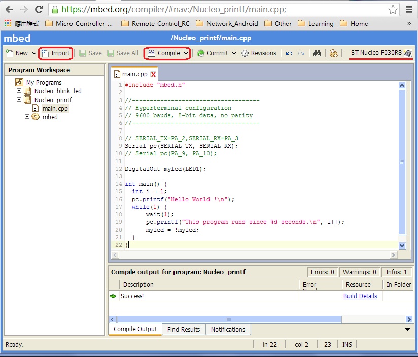Image resolution: width=418 pixels, height=357 pixels.
Task: Sort output by the Resource column header
Action: click(362, 285)
